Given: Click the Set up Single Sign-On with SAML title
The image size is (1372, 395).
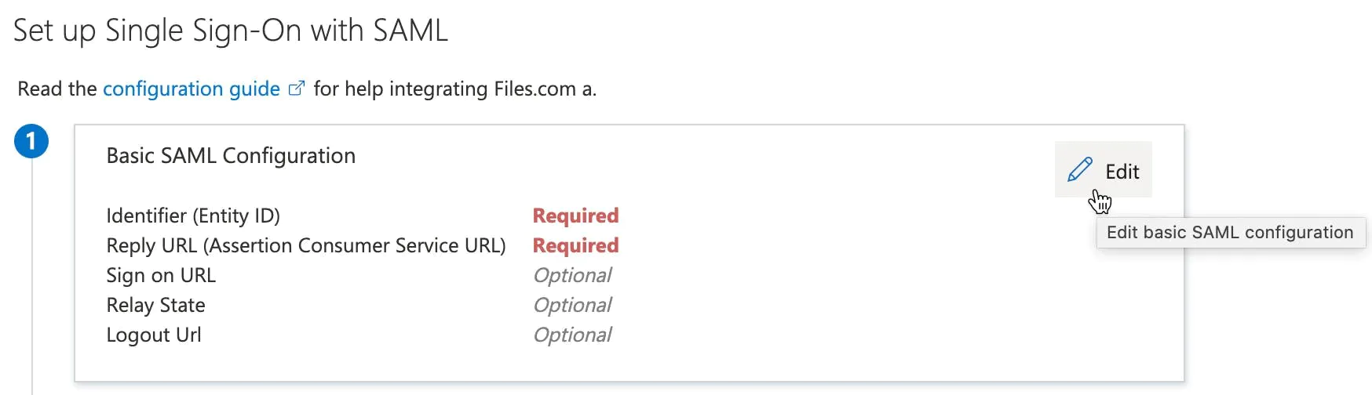Looking at the screenshot, I should [x=231, y=31].
